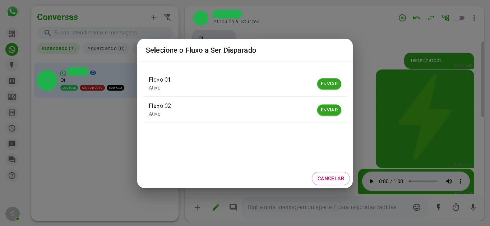Expand the plus attachment menu by message box
490x226 pixels.
click(197, 207)
